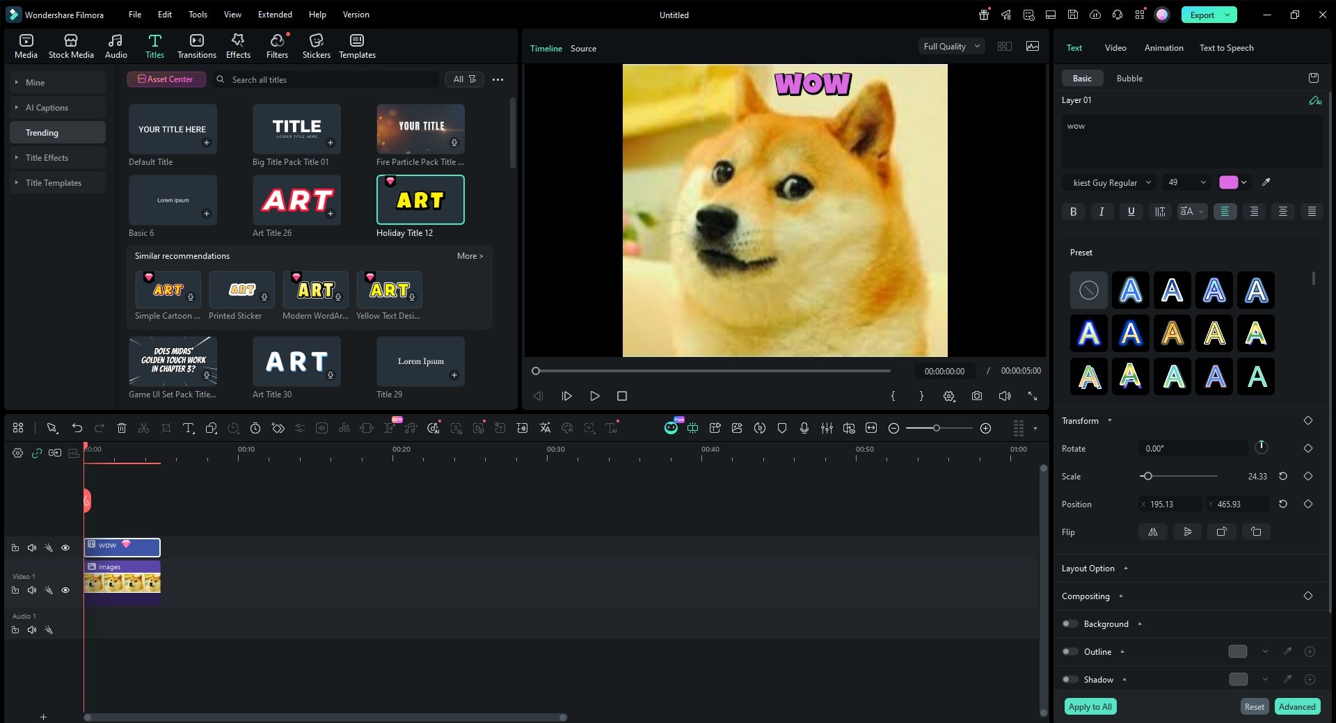Hide the Video 1 track with the eye icon
This screenshot has height=723, width=1336.
point(65,589)
